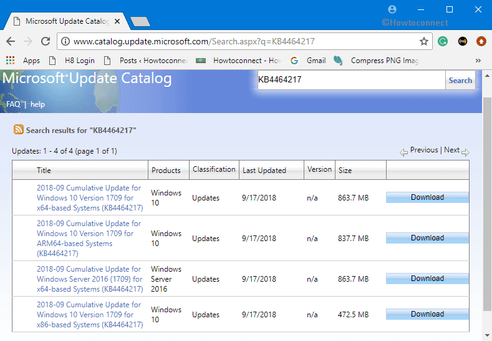Sort by Last Updated column header
The width and height of the screenshot is (492, 341).
[x=264, y=170]
